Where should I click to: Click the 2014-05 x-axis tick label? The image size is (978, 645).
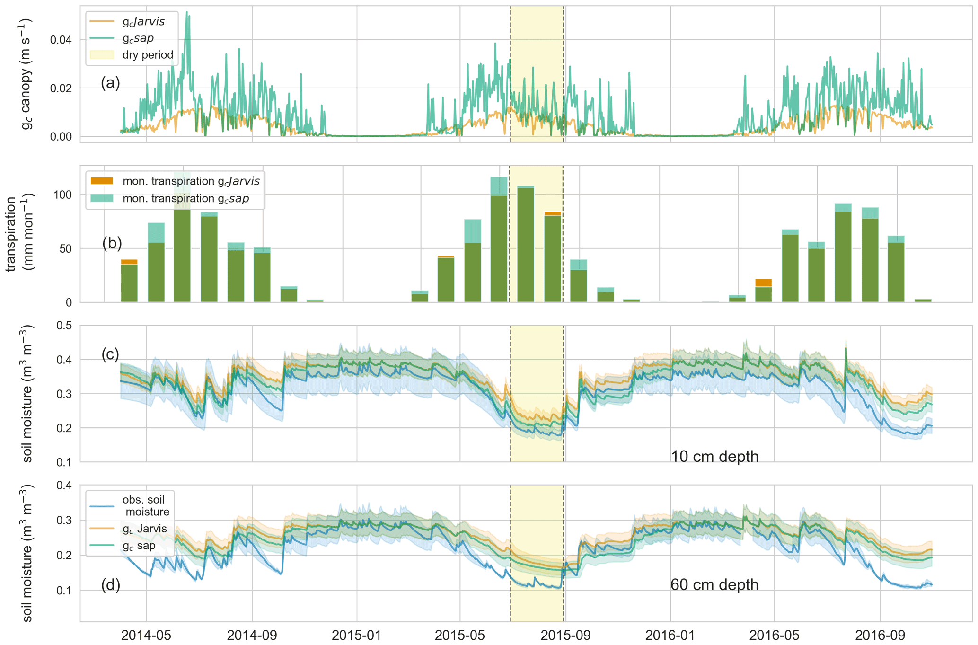coord(146,635)
